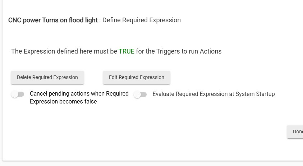Click the word "Delete" on the left button
The width and height of the screenshot is (303, 166).
pyautogui.click(x=24, y=77)
